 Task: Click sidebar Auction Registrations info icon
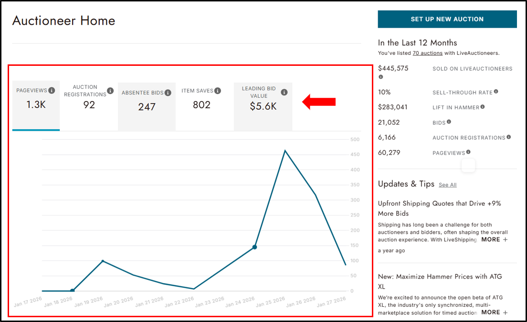tap(508, 137)
